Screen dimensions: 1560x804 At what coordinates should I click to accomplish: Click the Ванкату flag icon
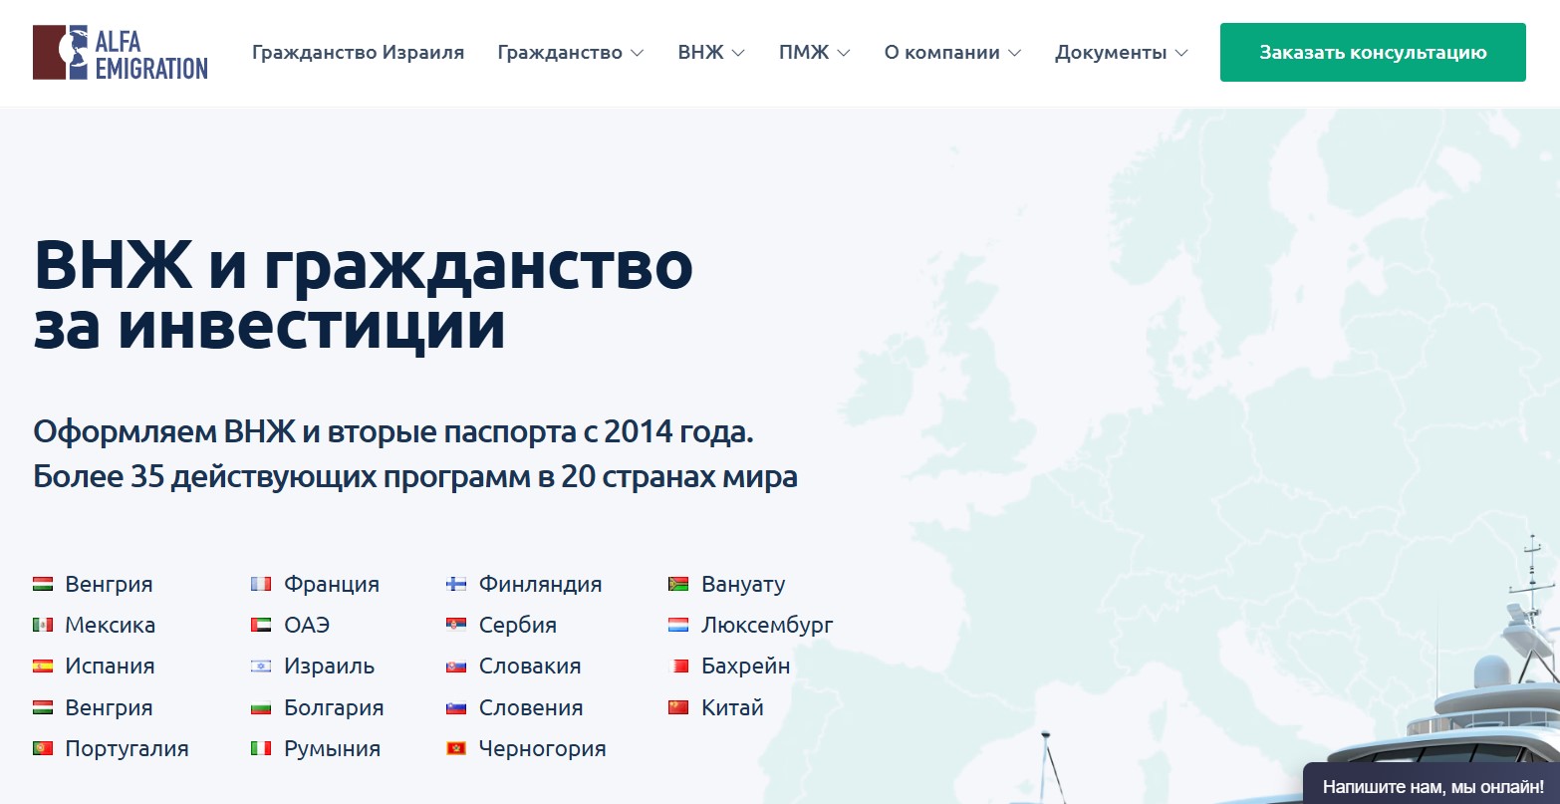point(677,584)
